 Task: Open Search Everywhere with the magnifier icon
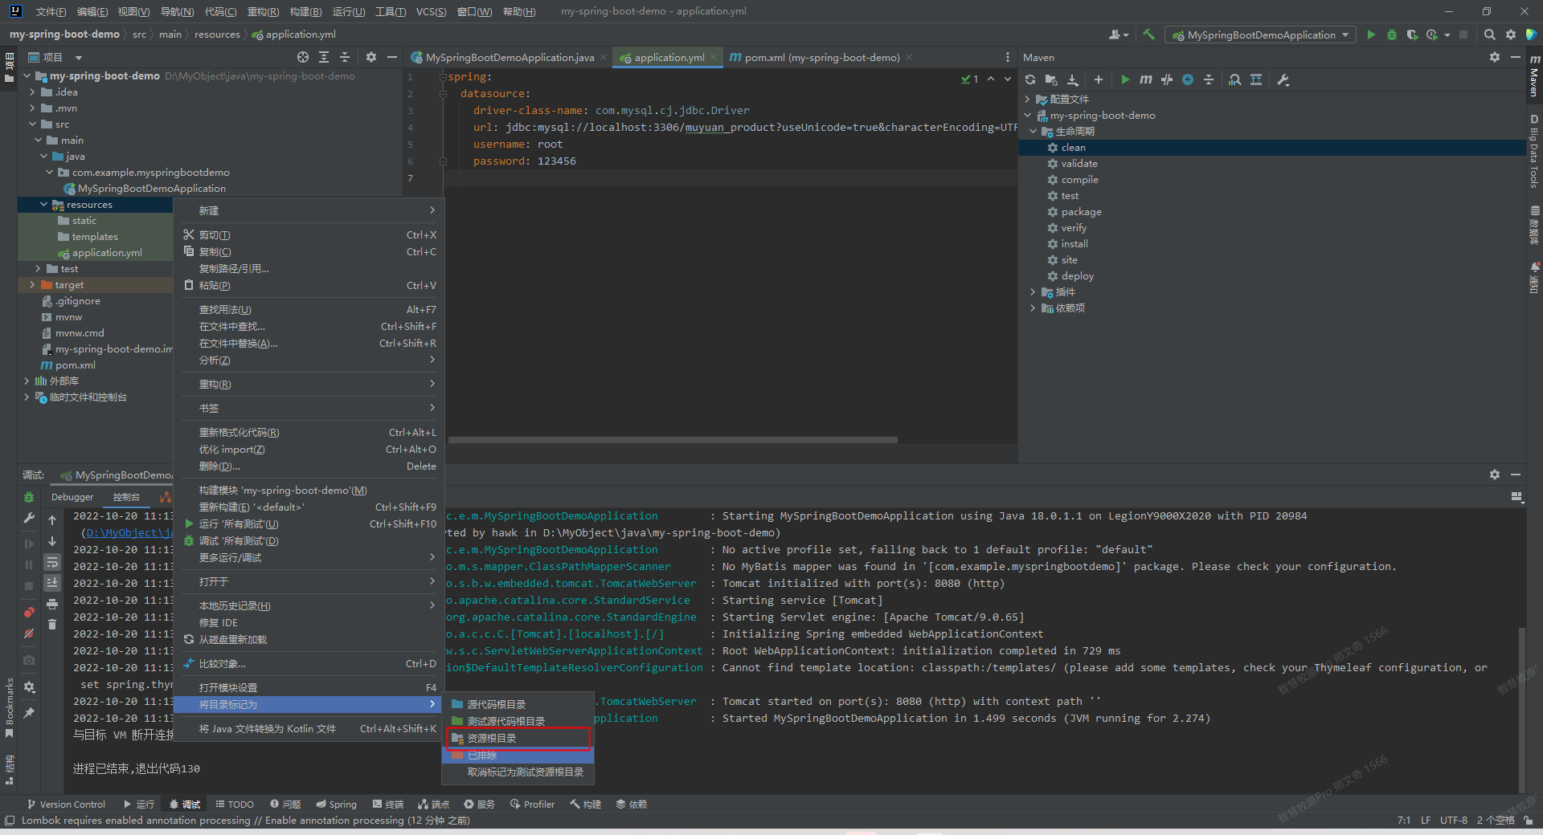tap(1489, 35)
